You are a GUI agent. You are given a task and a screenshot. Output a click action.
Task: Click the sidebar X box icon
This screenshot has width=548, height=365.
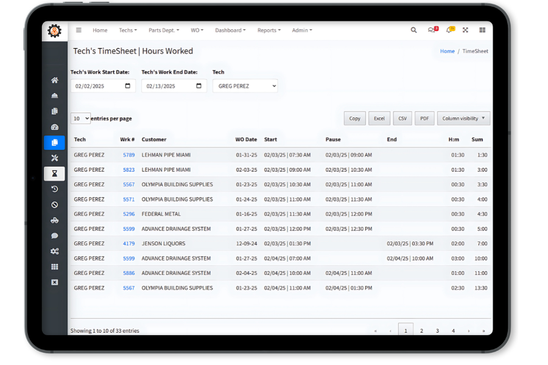tap(55, 282)
